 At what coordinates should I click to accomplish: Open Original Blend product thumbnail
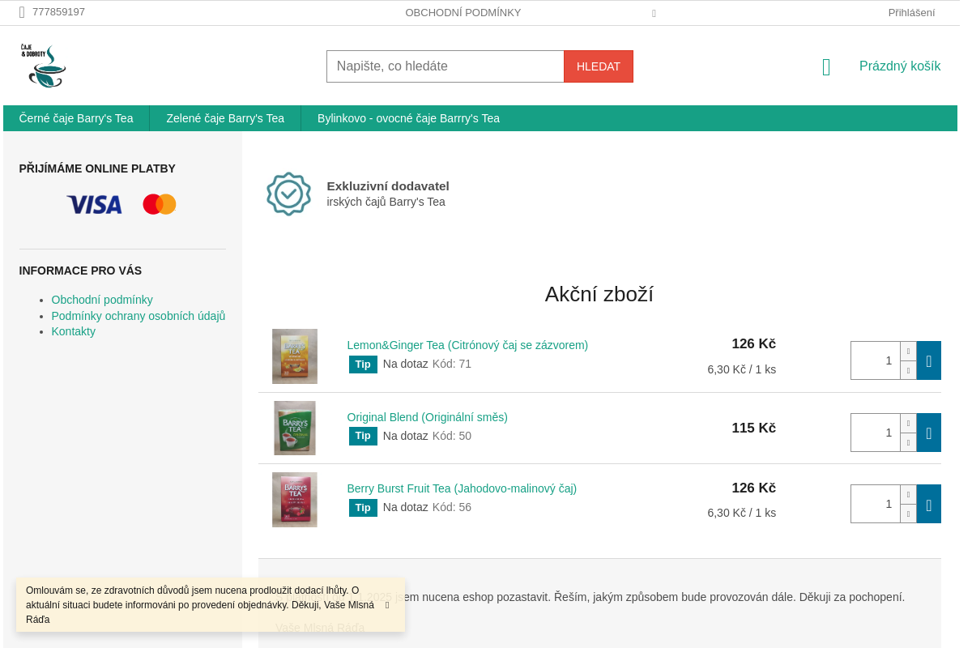point(295,428)
